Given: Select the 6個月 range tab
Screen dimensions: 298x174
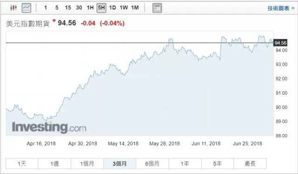Looking at the screenshot, I should tap(152, 164).
